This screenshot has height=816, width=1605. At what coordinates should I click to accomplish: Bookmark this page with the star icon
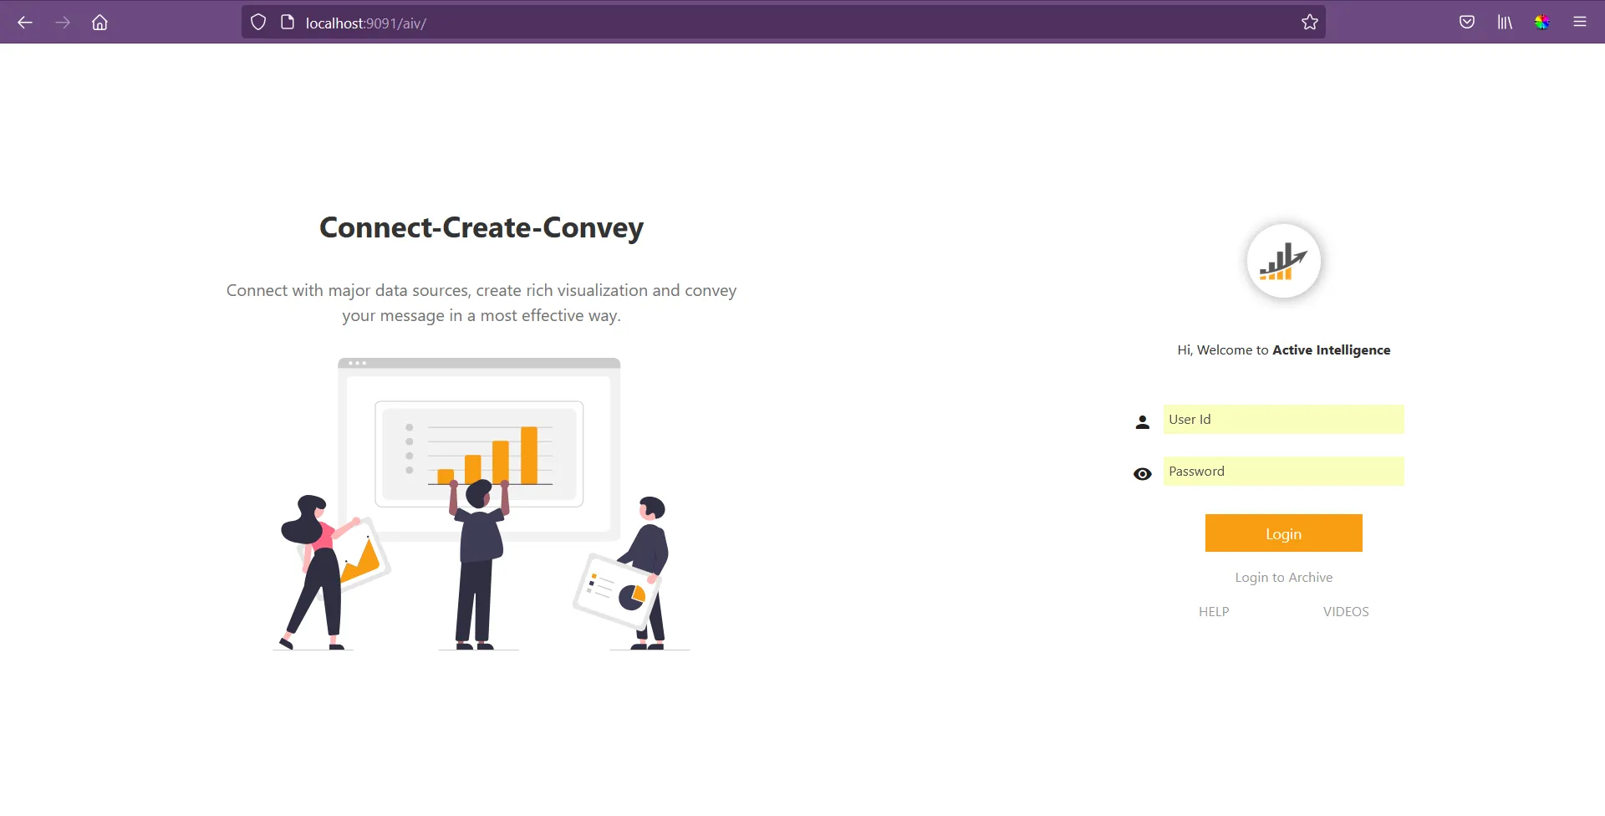(1310, 23)
